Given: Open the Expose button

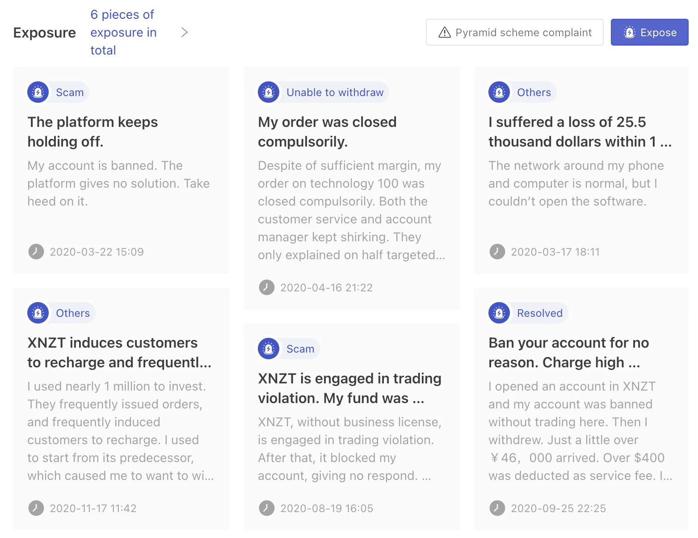Looking at the screenshot, I should point(649,32).
